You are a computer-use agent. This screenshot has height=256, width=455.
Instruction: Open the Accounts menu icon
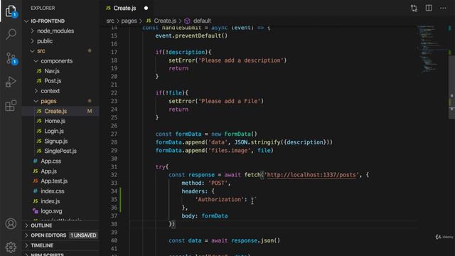click(x=11, y=224)
